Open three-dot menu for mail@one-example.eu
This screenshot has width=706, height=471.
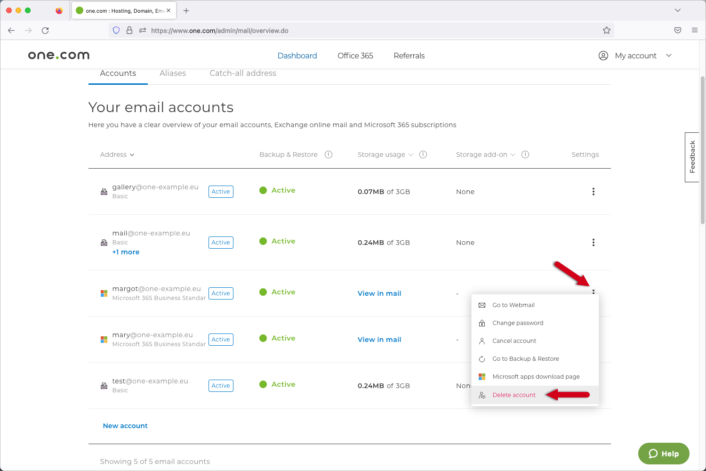[593, 243]
